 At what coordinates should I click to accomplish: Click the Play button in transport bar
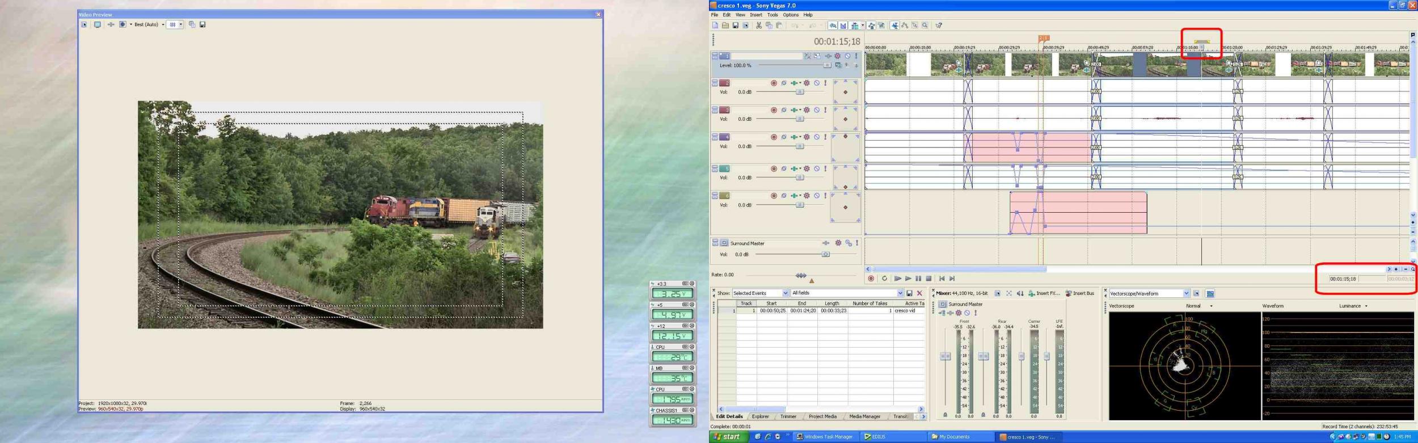coord(908,279)
